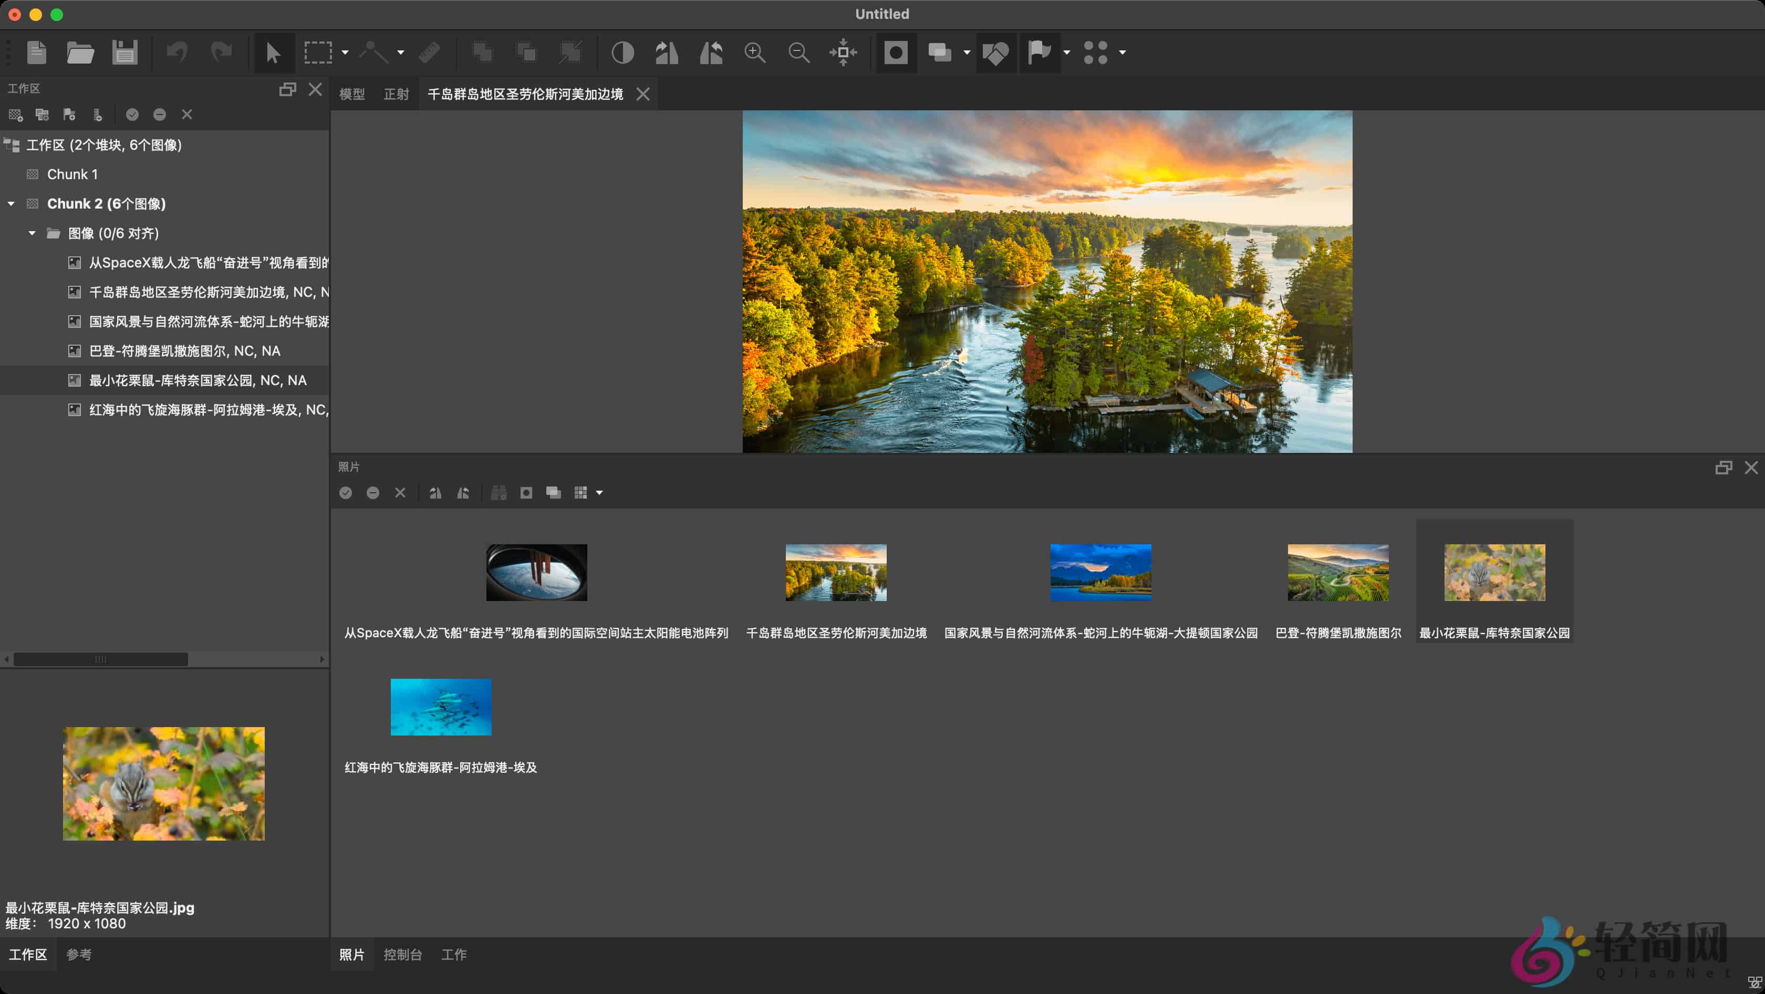This screenshot has height=994, width=1765.
Task: Activate the rectangle selection tool
Action: click(319, 52)
